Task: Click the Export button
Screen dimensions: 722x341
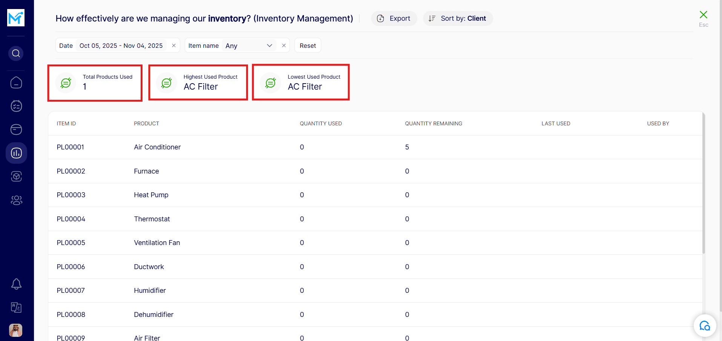Action: click(x=394, y=18)
